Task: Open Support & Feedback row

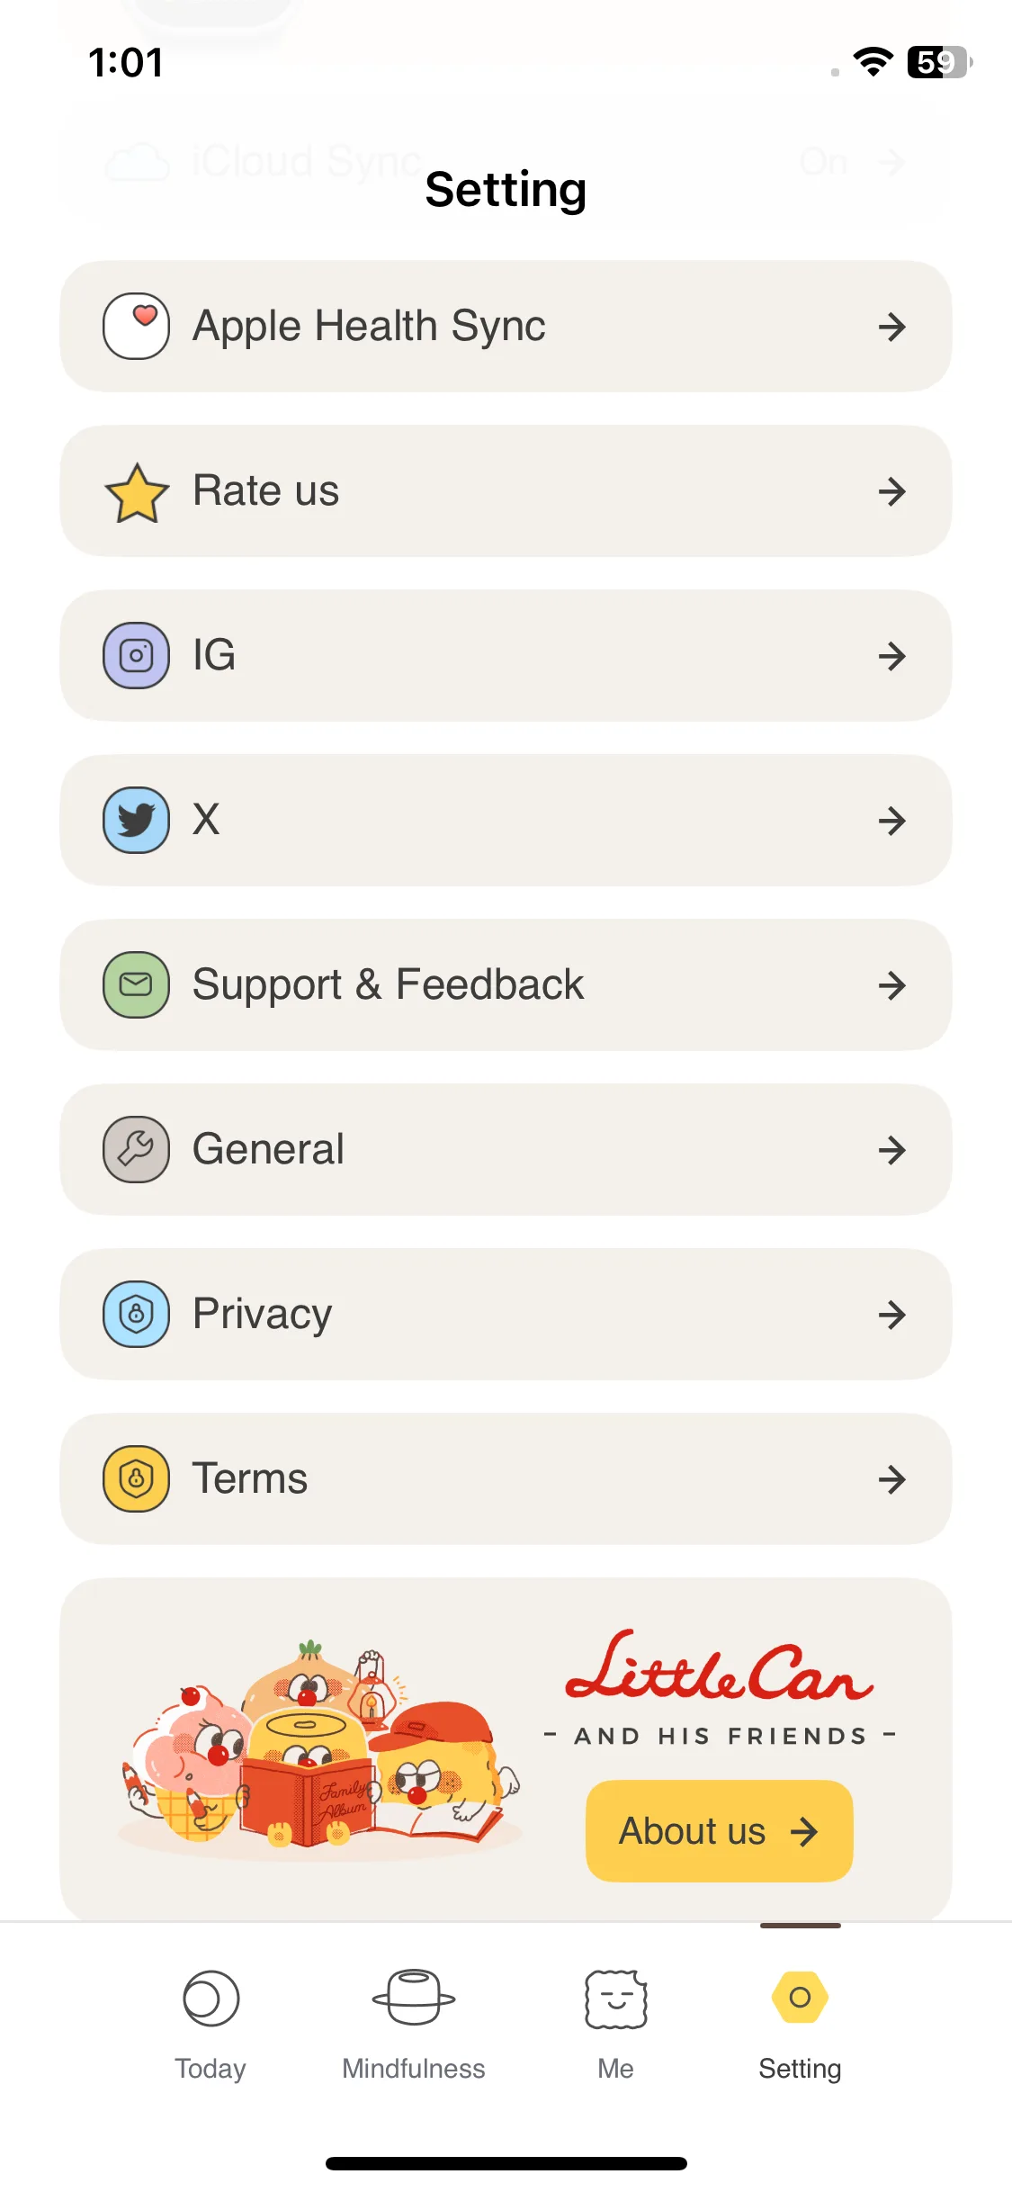Action: (x=506, y=984)
